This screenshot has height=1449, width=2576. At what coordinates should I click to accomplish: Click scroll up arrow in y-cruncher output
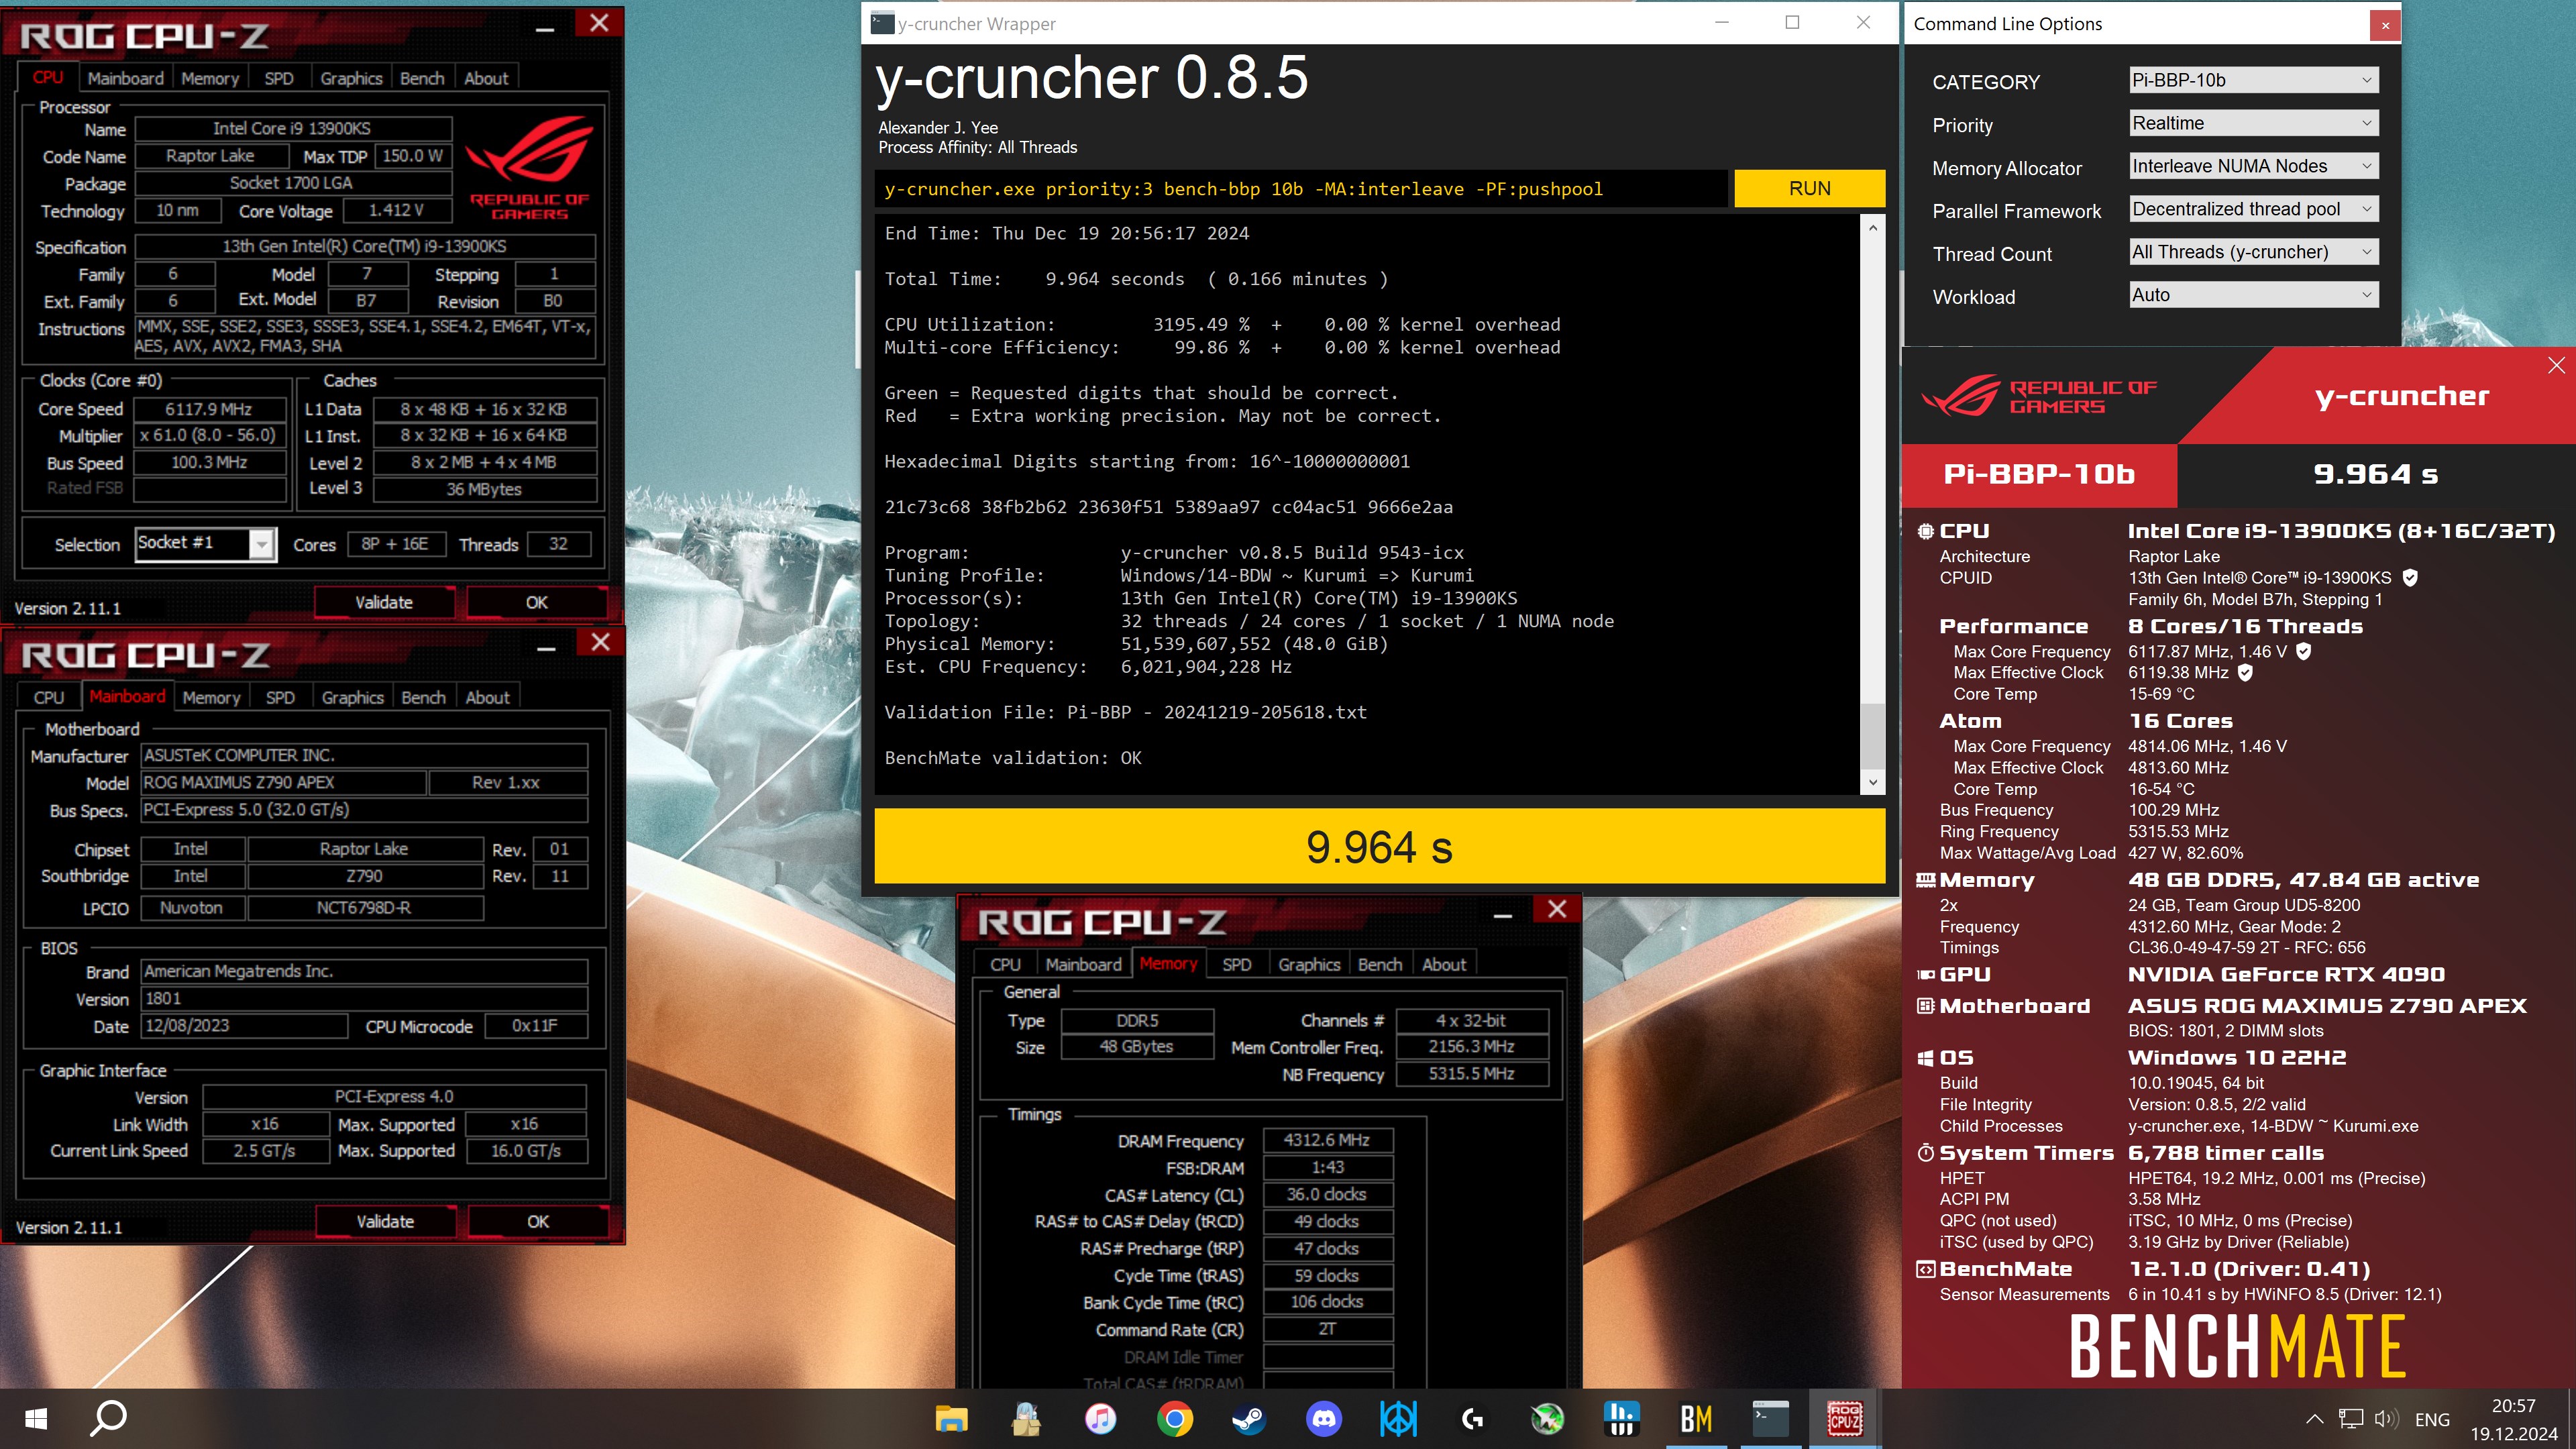1873,228
